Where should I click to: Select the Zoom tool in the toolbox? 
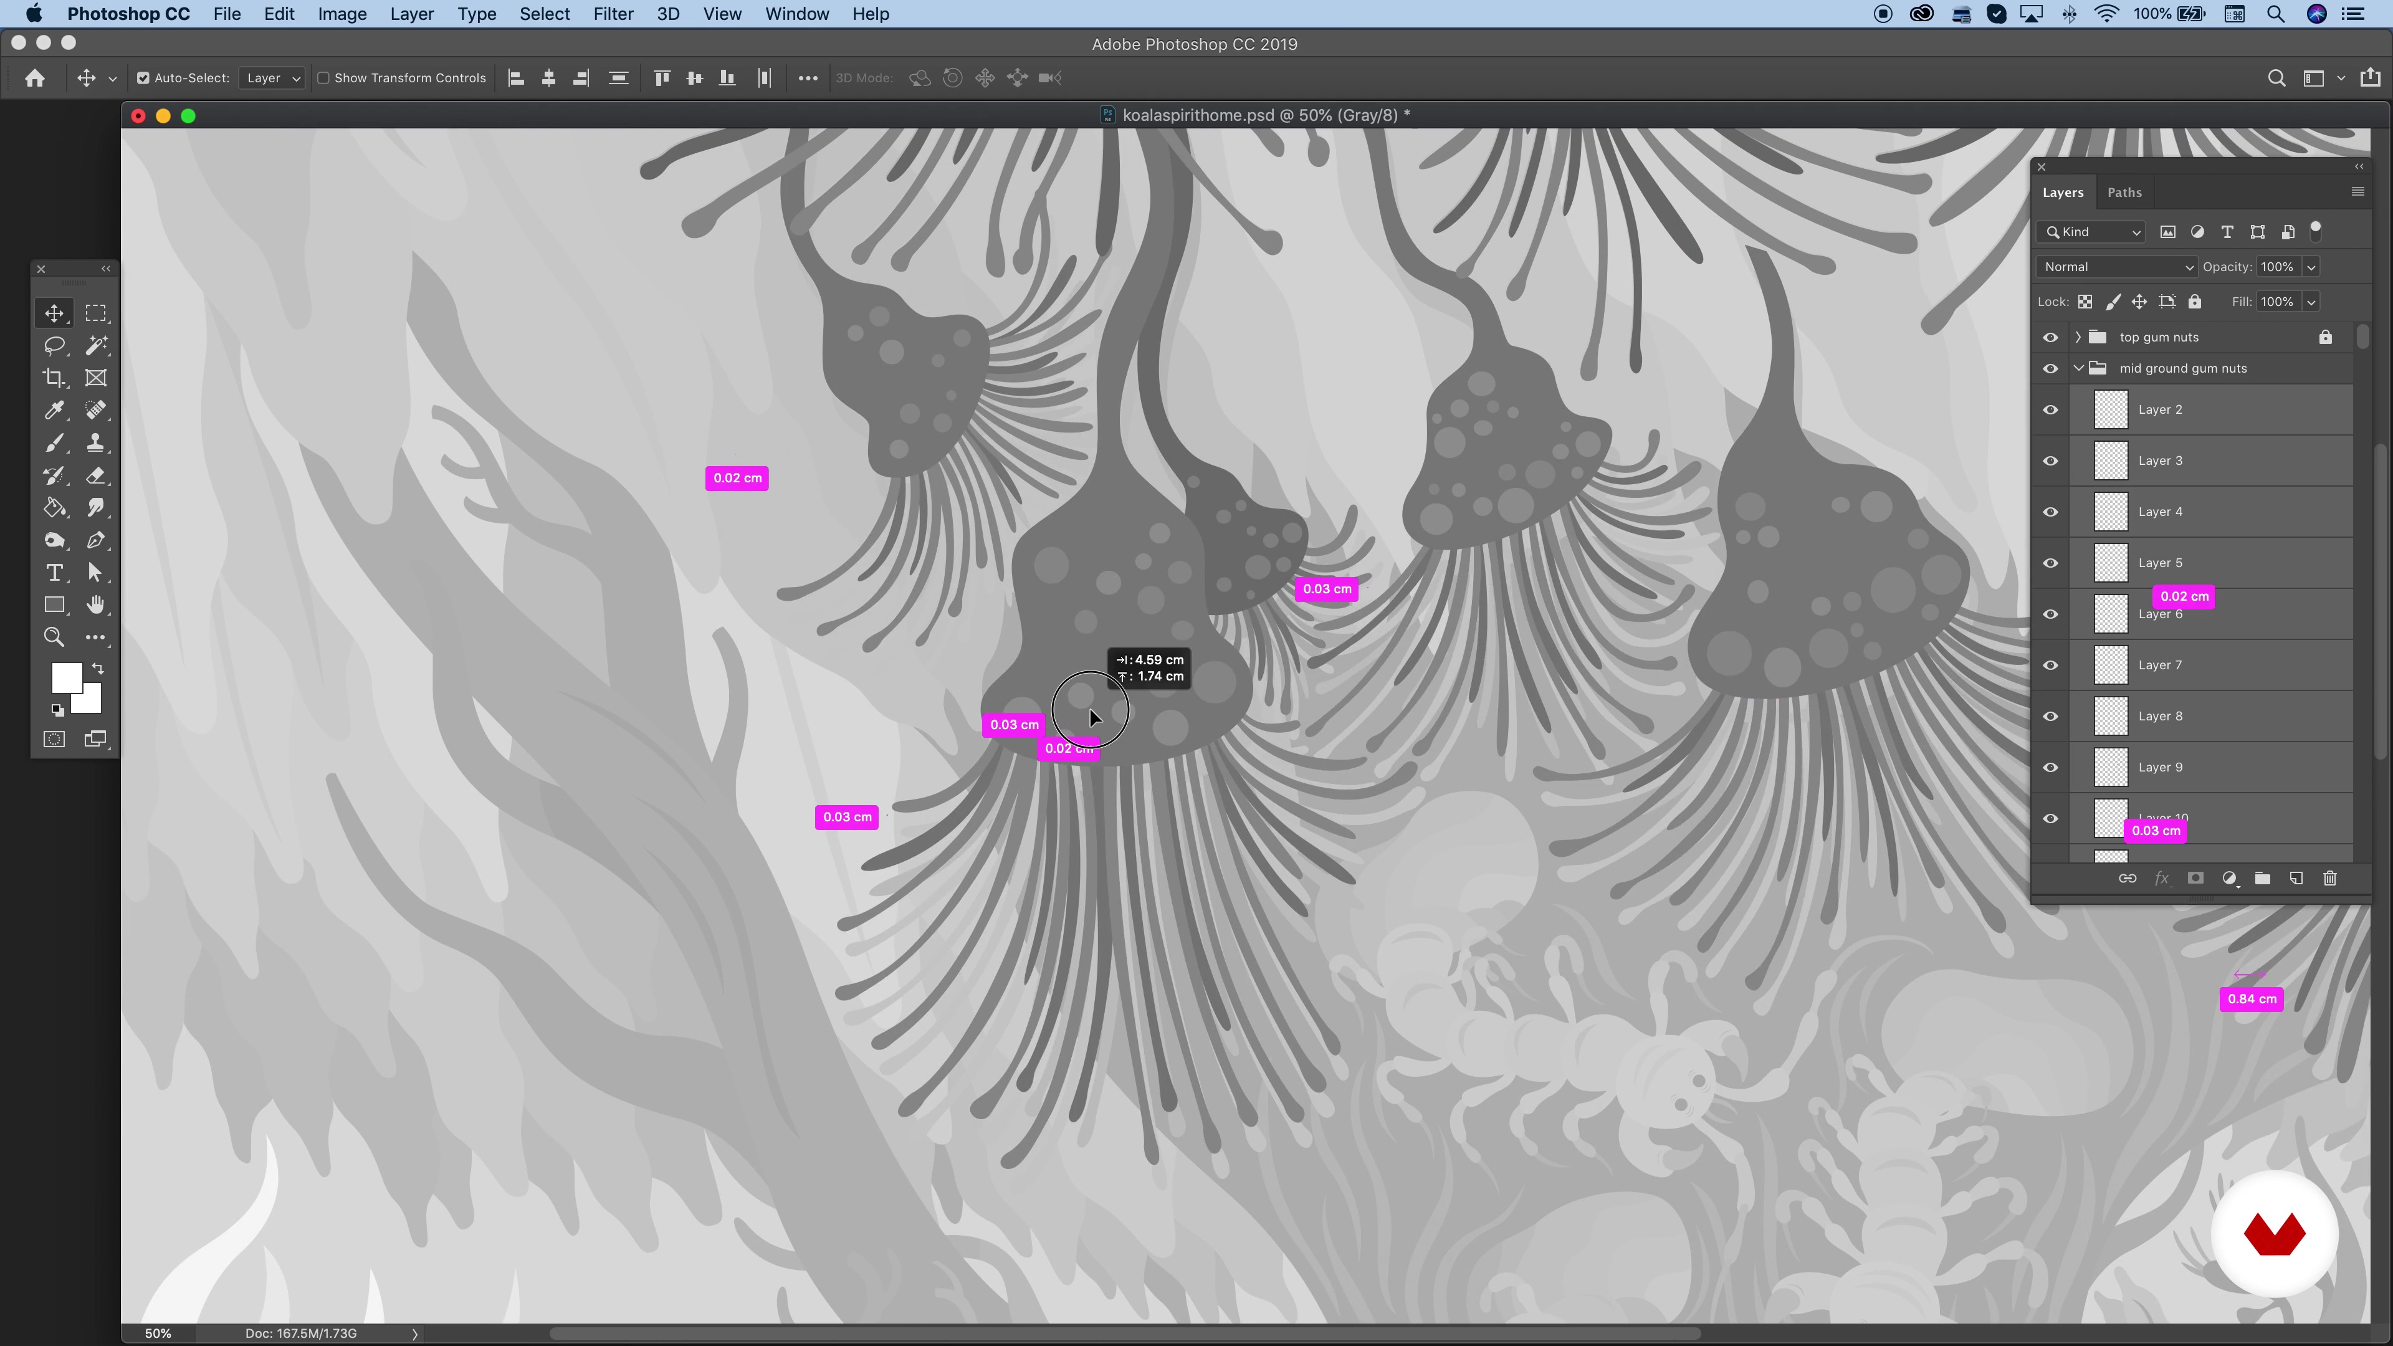coord(54,637)
